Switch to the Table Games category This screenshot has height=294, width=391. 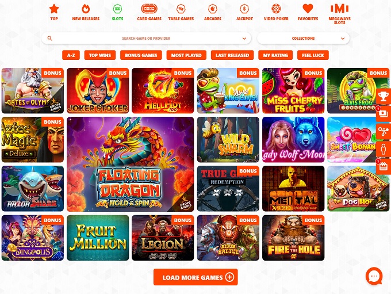pyautogui.click(x=181, y=12)
